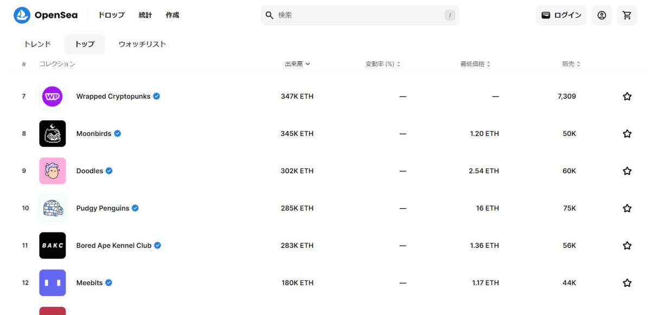Switch to the ウォッチリスト tab

pos(142,44)
